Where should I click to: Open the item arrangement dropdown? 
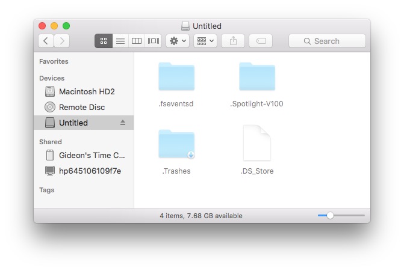click(x=205, y=41)
